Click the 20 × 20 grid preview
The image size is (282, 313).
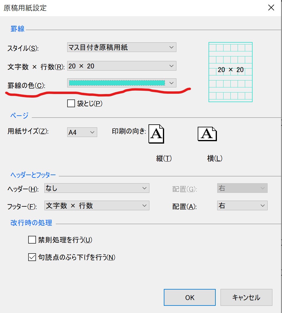[x=231, y=72]
